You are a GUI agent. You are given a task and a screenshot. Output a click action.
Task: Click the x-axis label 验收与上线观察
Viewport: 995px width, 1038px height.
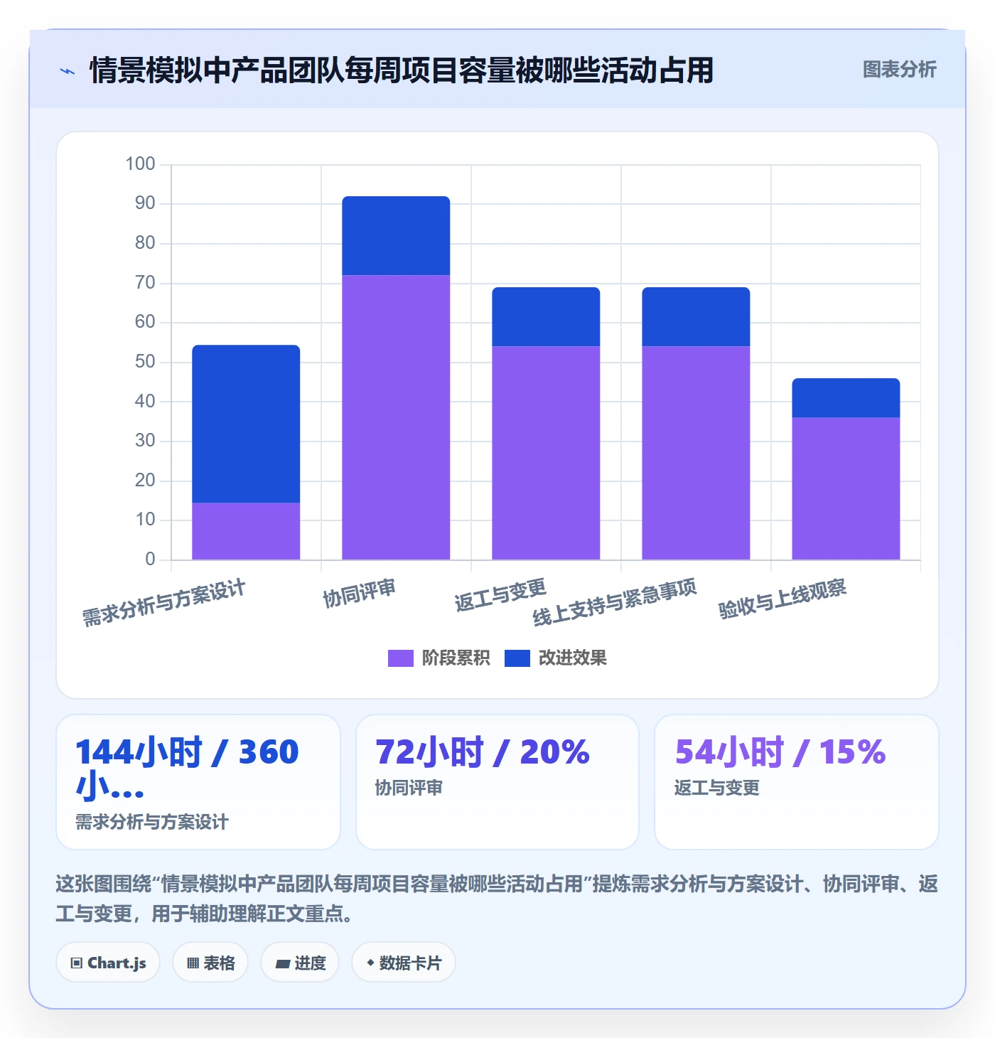coord(782,599)
